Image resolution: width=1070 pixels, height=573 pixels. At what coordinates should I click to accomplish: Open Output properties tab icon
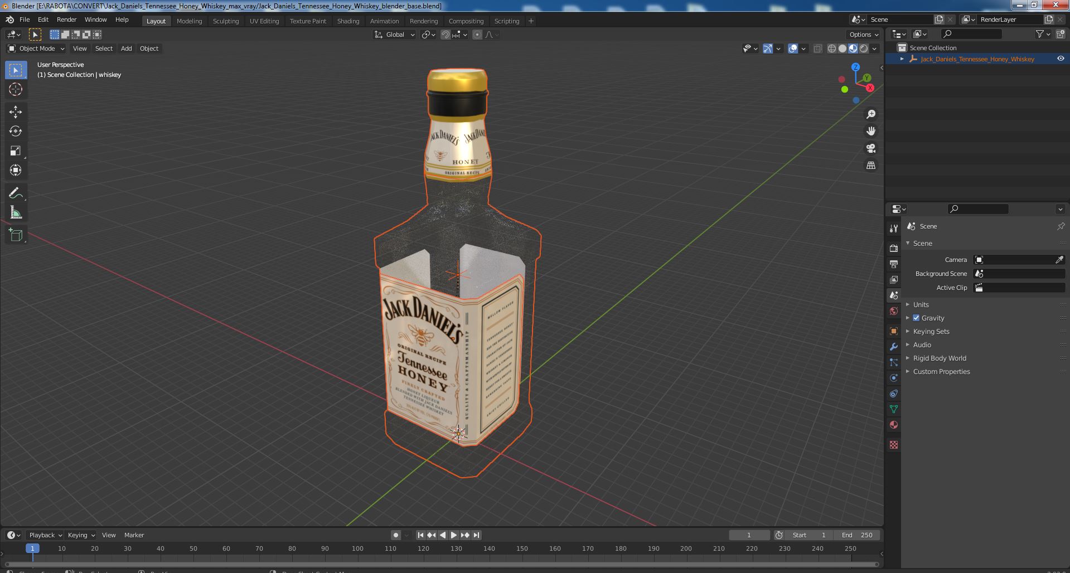(x=894, y=264)
